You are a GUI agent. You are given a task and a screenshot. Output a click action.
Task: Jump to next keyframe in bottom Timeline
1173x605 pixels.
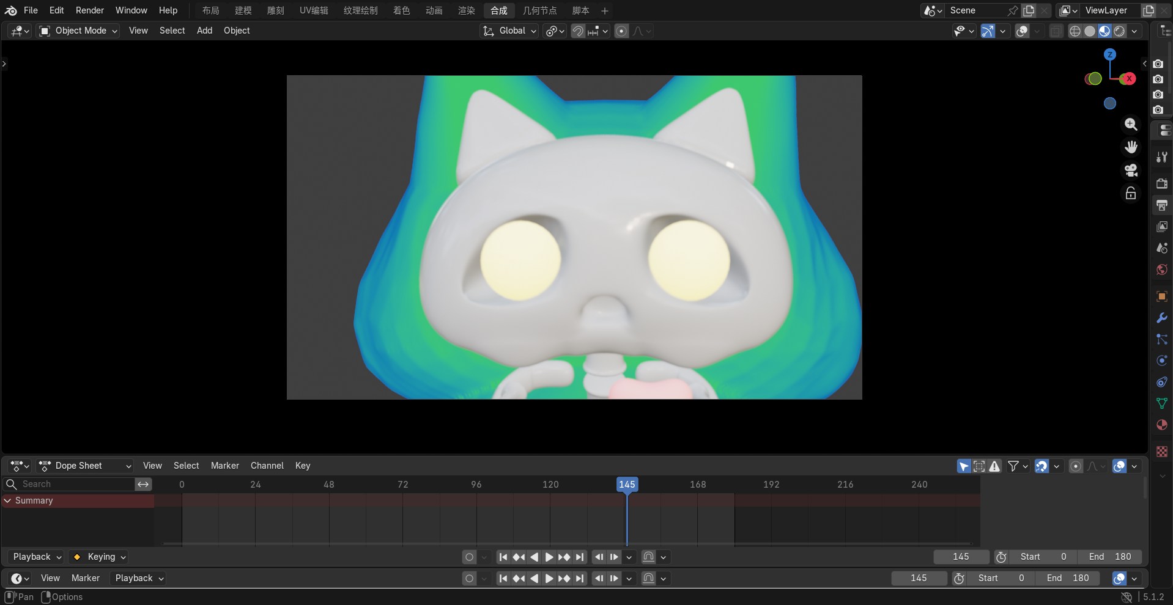(564, 578)
